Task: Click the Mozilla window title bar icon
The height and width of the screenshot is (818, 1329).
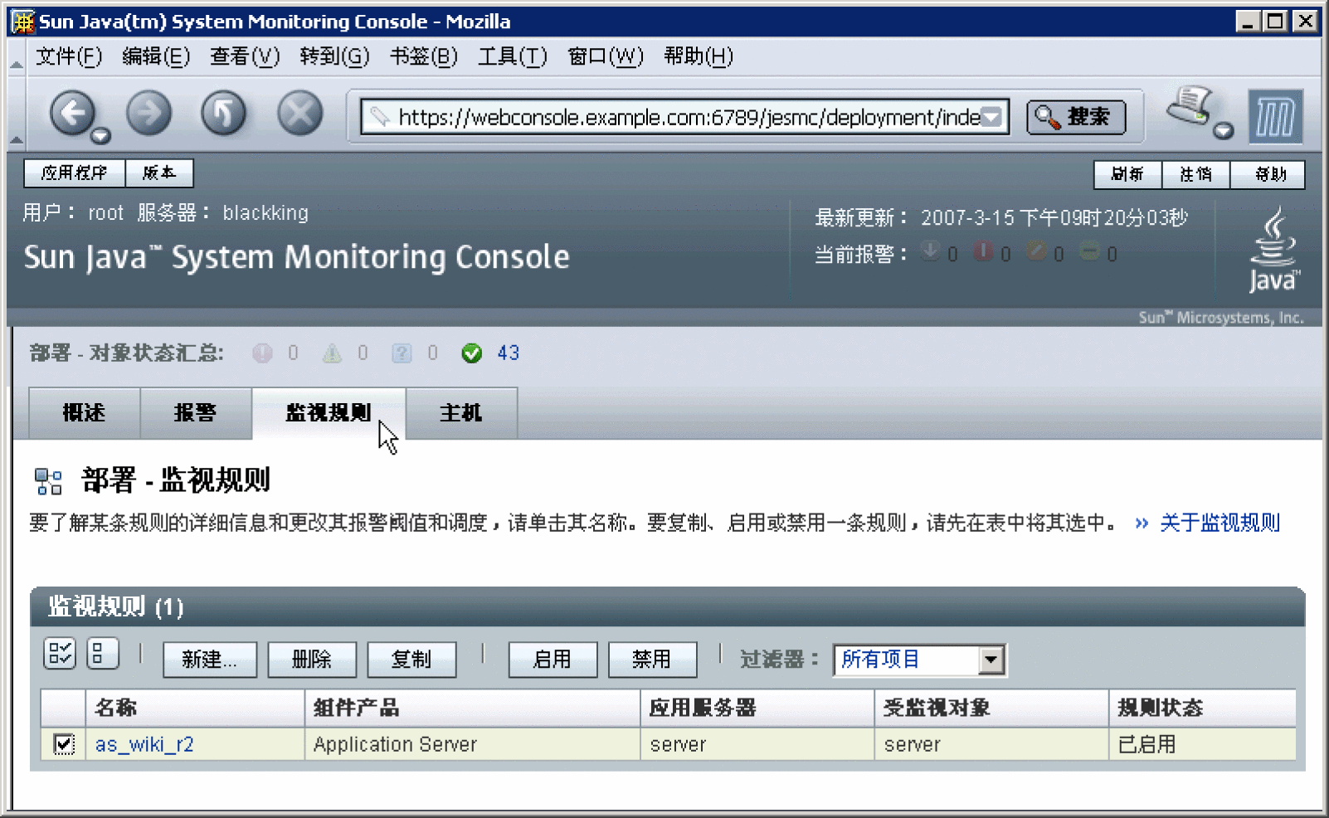Action: point(22,22)
